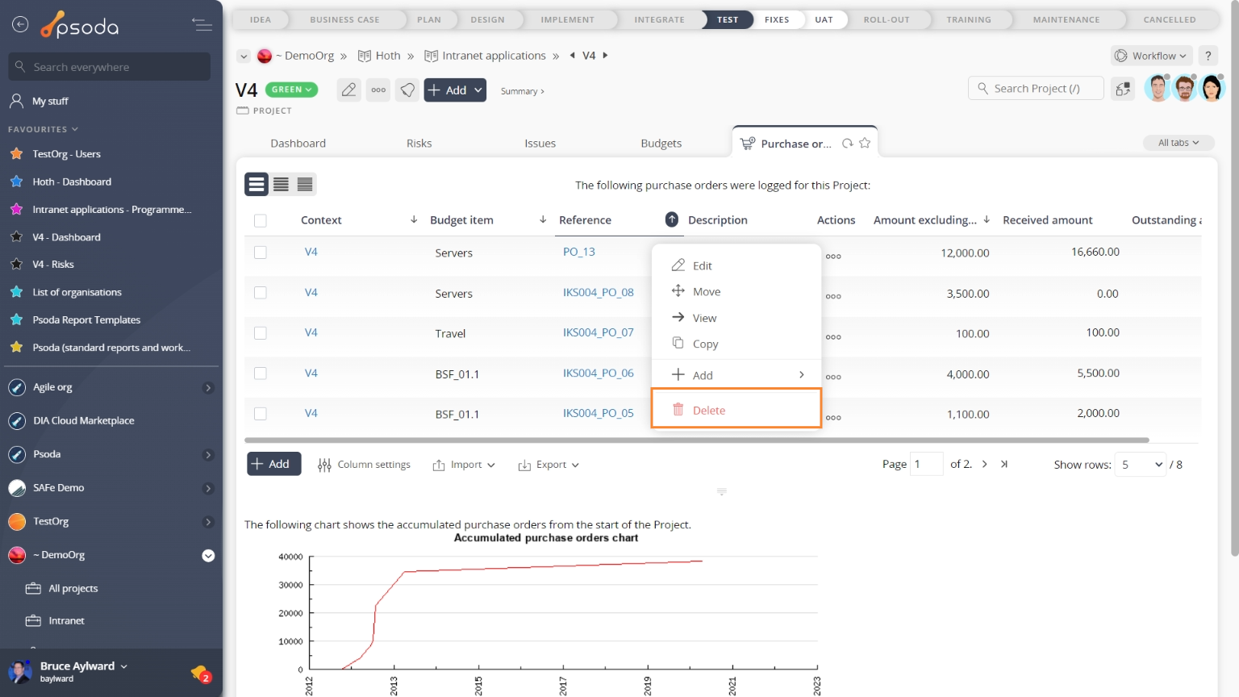Go to previous project arrow before V4 breadcrumb

573,56
